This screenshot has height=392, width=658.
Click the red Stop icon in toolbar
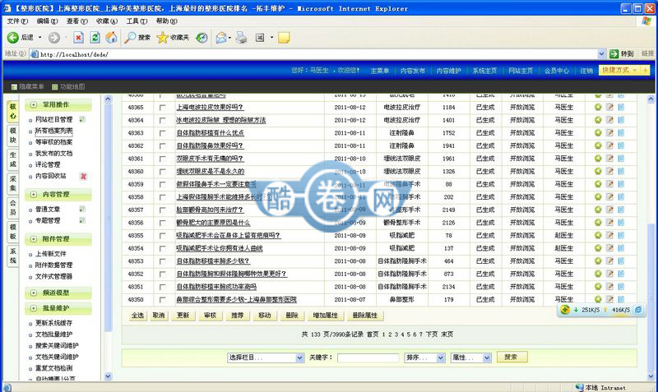click(x=78, y=38)
